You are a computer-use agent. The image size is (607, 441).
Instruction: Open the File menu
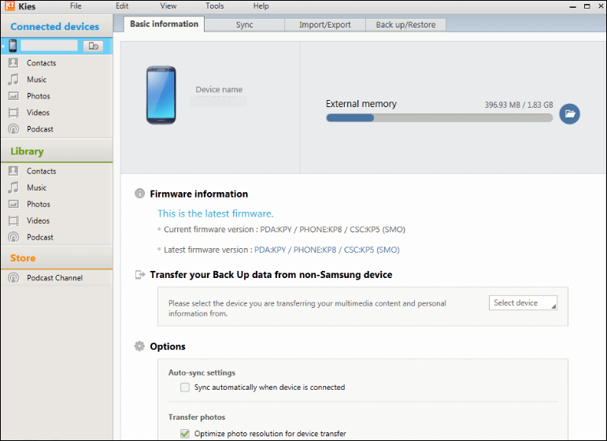tap(76, 6)
